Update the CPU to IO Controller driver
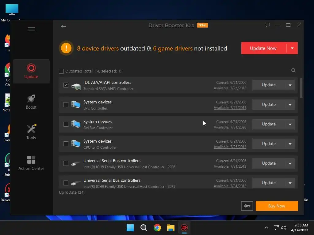Viewport: 314px width, 235px height. coord(269,144)
